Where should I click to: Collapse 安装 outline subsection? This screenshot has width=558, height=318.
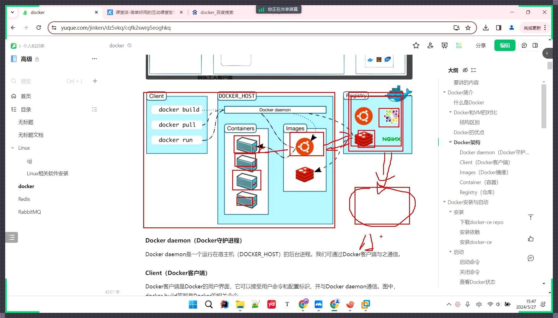(x=450, y=212)
